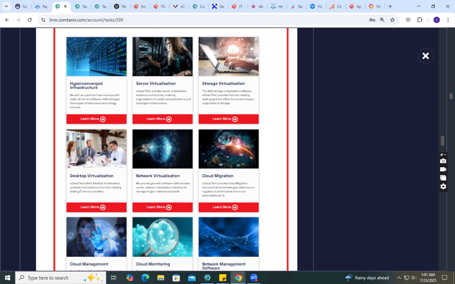Click Learn More under Storage Virtualization
The image size is (455, 284).
tap(228, 119)
